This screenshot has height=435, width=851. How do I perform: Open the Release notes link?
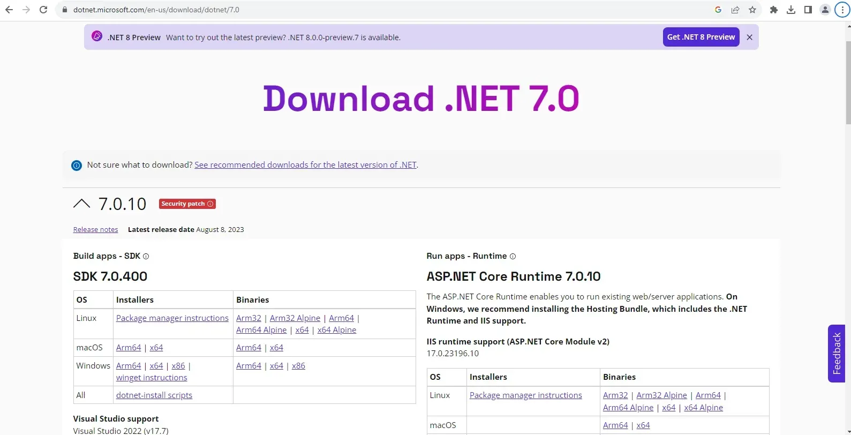click(95, 229)
